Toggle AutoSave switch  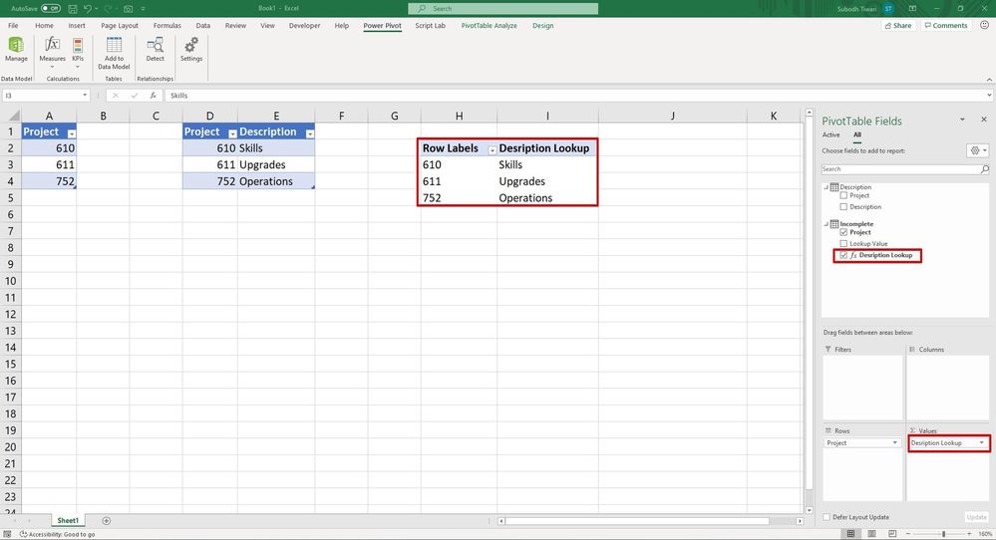click(50, 9)
